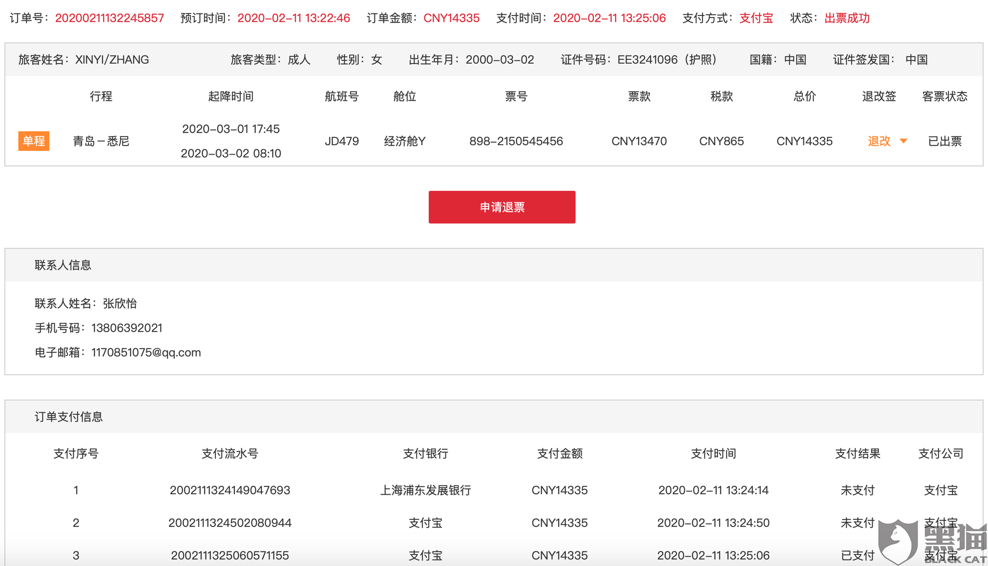Select transaction number 2002111324502080944
The width and height of the screenshot is (988, 566).
pos(230,523)
